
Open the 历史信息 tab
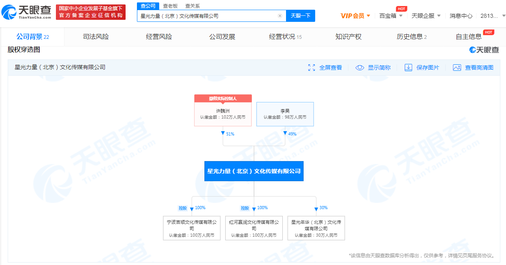point(412,37)
